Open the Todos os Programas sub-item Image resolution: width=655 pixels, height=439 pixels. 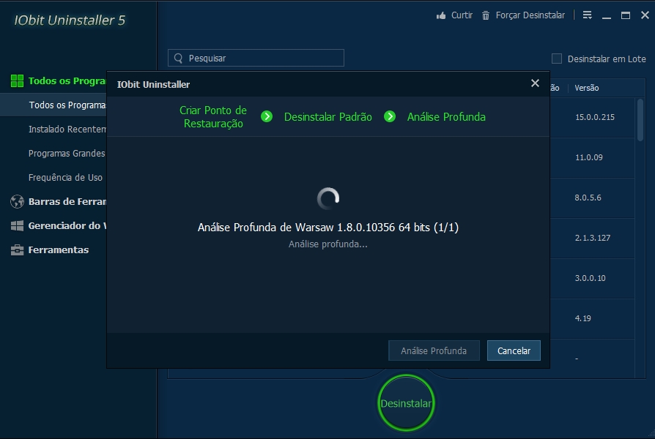pyautogui.click(x=53, y=105)
